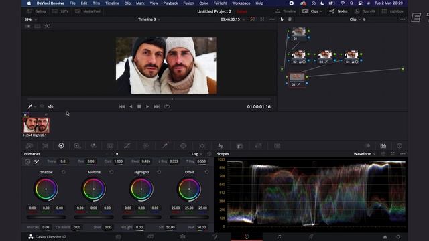Expand the scopes to full view

point(393,154)
